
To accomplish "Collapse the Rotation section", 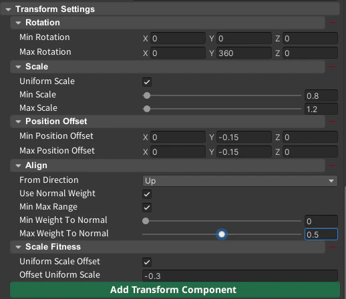I will click(18, 23).
